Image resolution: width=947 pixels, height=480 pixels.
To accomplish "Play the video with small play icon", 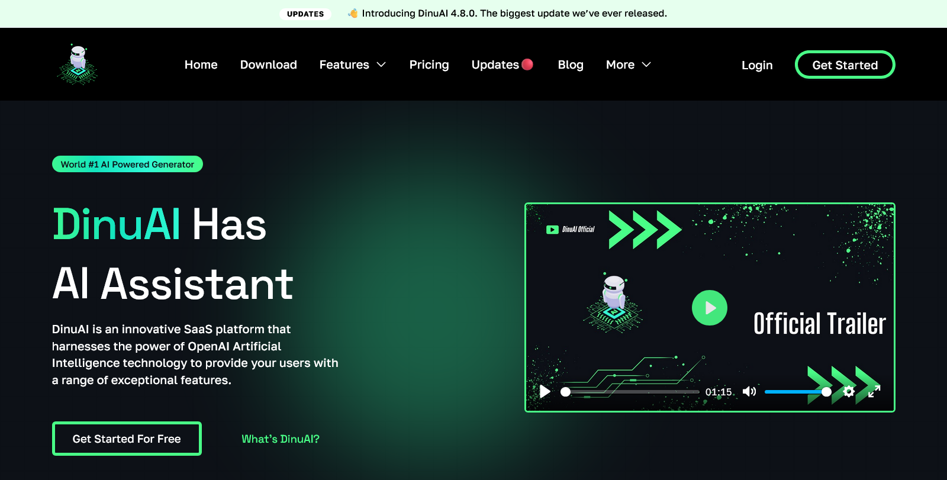I will [x=545, y=391].
